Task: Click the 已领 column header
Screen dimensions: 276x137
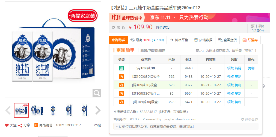Action: coord(172,59)
